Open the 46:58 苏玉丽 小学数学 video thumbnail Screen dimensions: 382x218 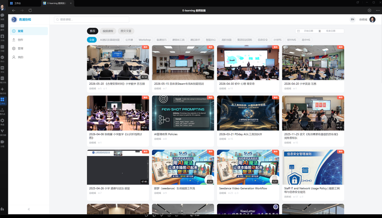(118, 63)
